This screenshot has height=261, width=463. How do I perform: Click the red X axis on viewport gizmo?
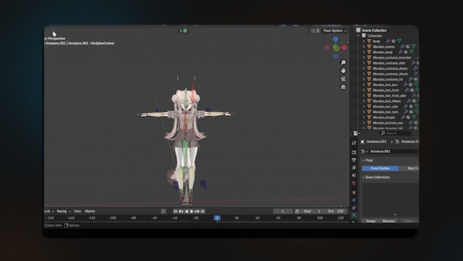click(345, 47)
